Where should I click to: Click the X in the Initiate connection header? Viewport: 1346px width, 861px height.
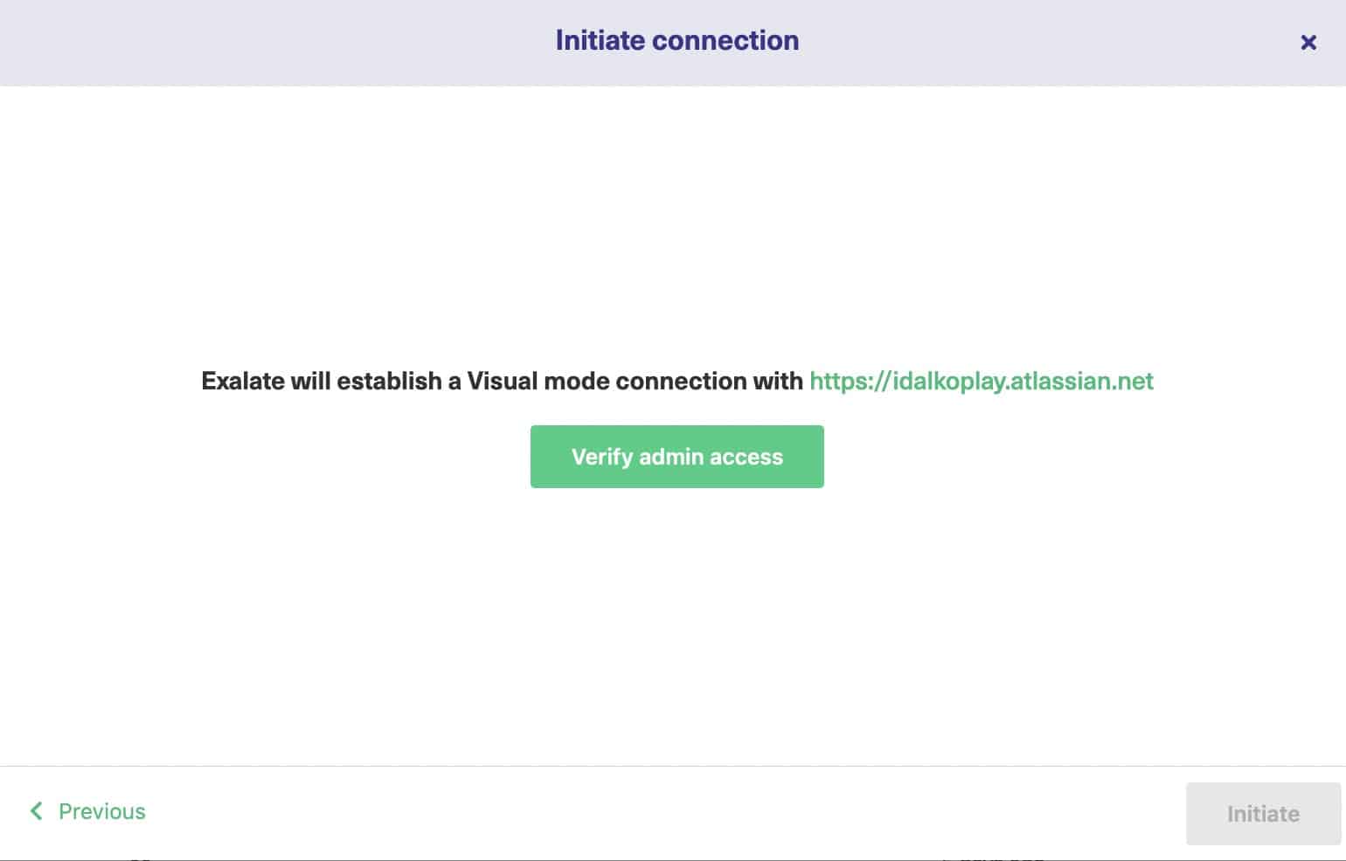pyautogui.click(x=1308, y=42)
